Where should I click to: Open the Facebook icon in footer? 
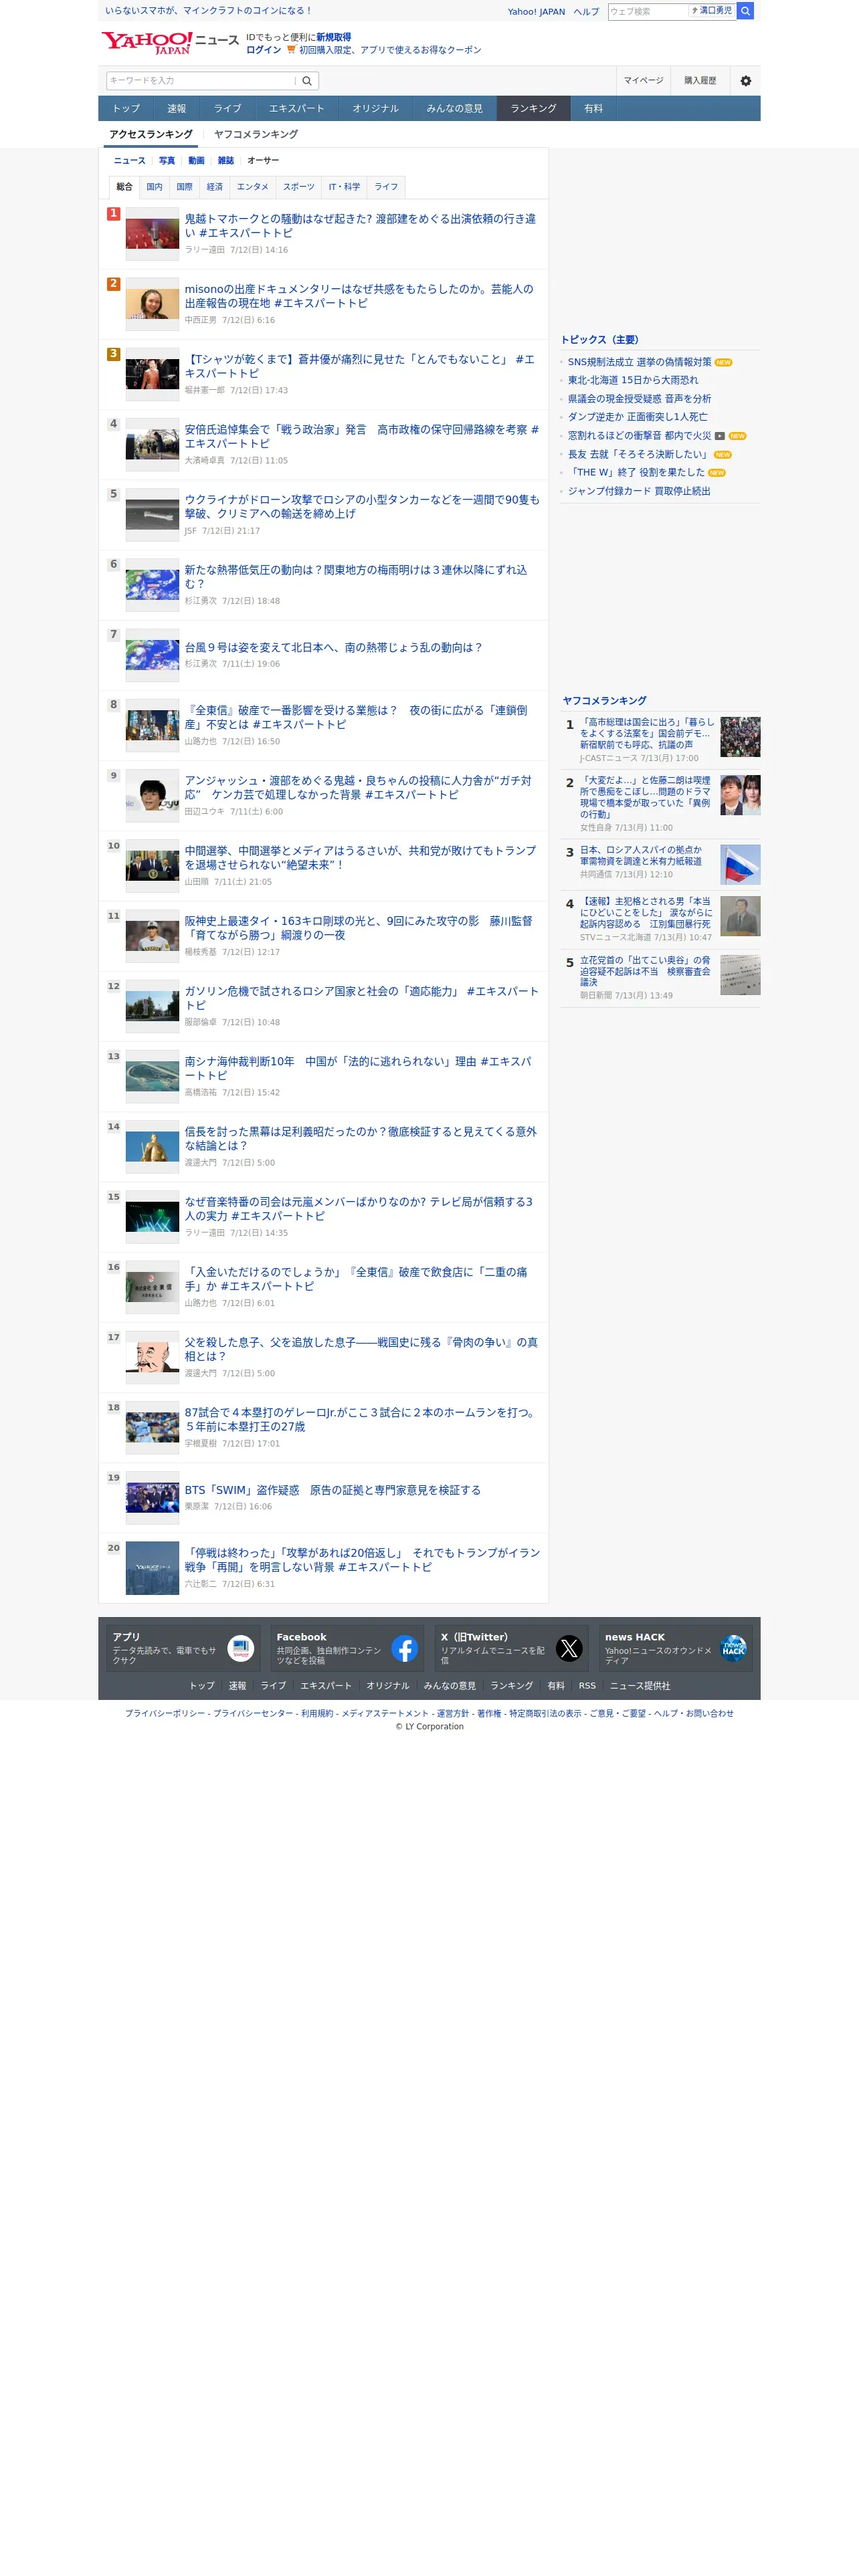pos(404,1648)
